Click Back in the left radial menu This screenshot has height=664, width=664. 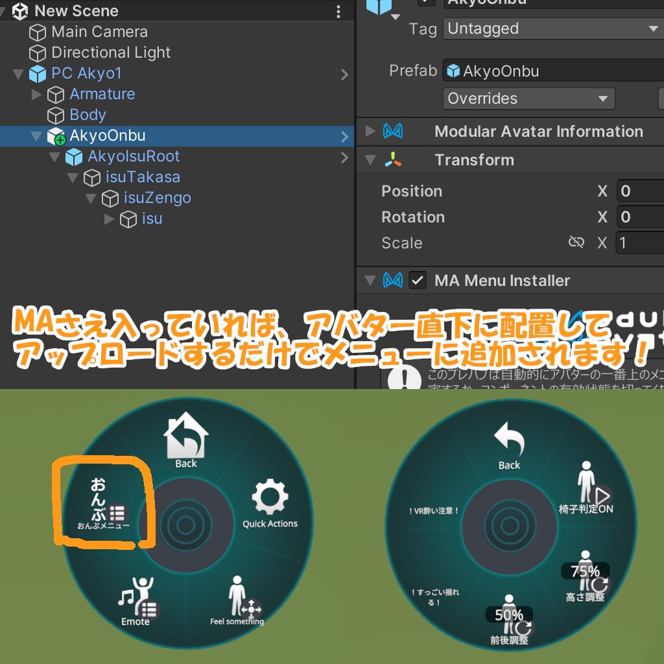[x=185, y=436]
